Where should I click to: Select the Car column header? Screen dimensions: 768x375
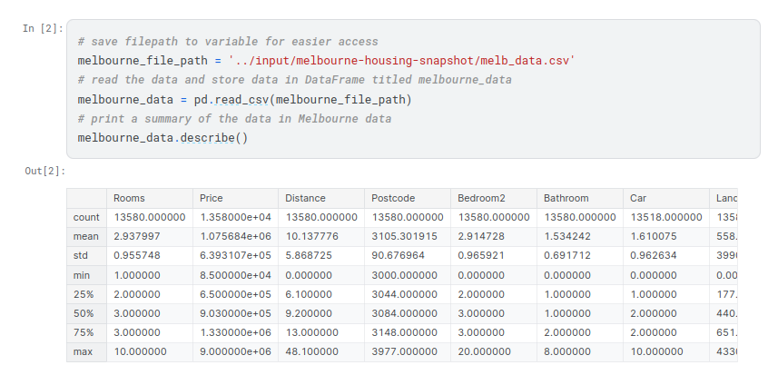pyautogui.click(x=638, y=198)
